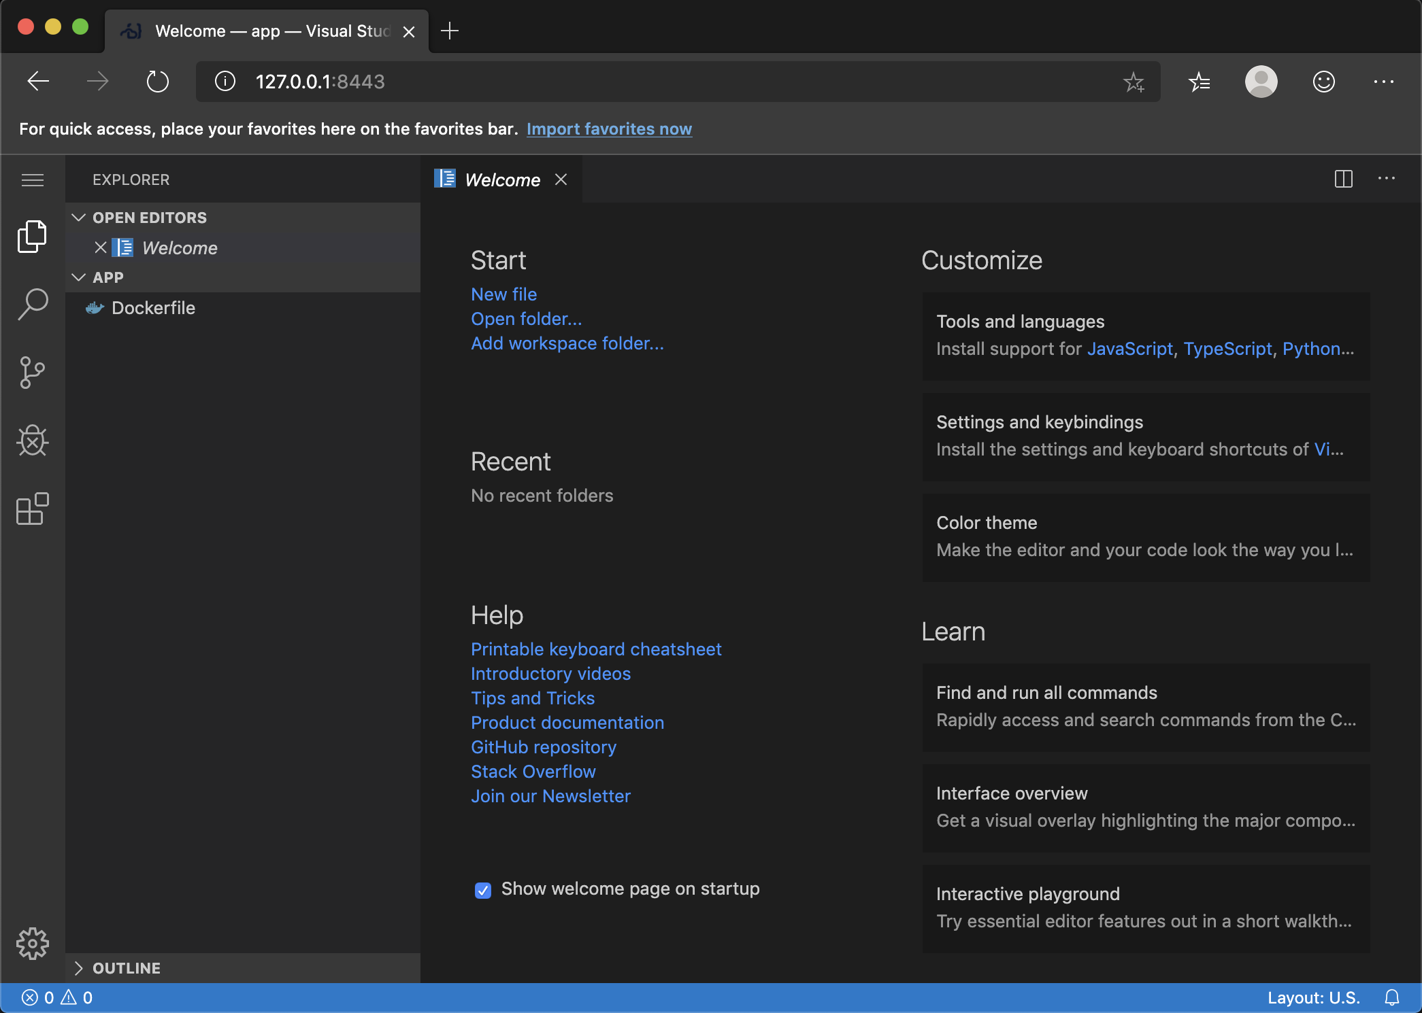Image resolution: width=1422 pixels, height=1013 pixels.
Task: Click the browser forward arrow
Action: (x=98, y=82)
